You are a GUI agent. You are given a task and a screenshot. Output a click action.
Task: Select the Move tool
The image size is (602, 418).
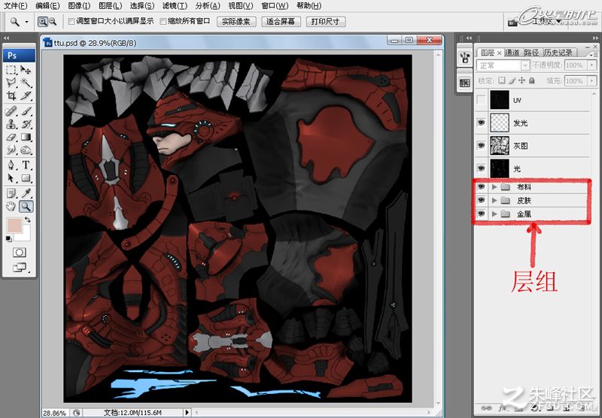coord(26,70)
